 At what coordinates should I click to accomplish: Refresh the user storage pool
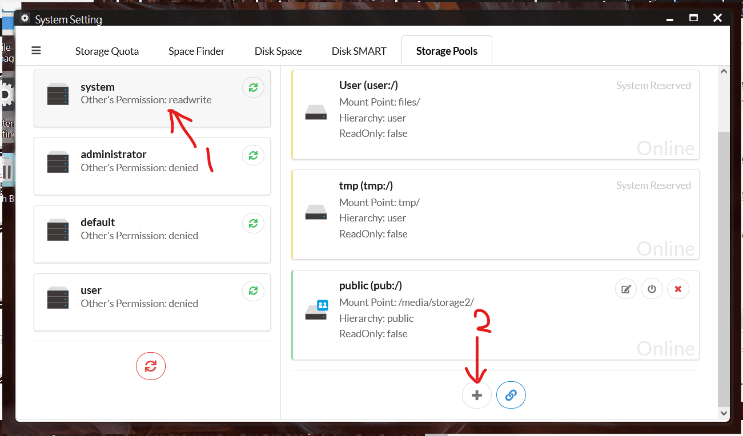pyautogui.click(x=253, y=290)
